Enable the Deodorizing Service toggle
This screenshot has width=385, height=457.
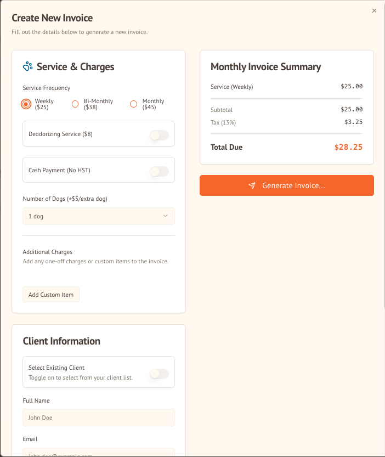159,135
